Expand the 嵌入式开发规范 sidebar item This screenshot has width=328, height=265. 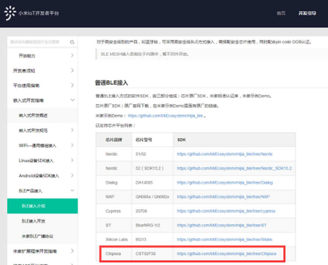click(42, 130)
